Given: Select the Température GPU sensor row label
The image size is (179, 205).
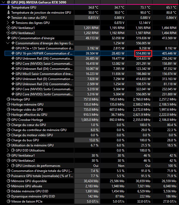Looking at the screenshot, I should (24, 8).
